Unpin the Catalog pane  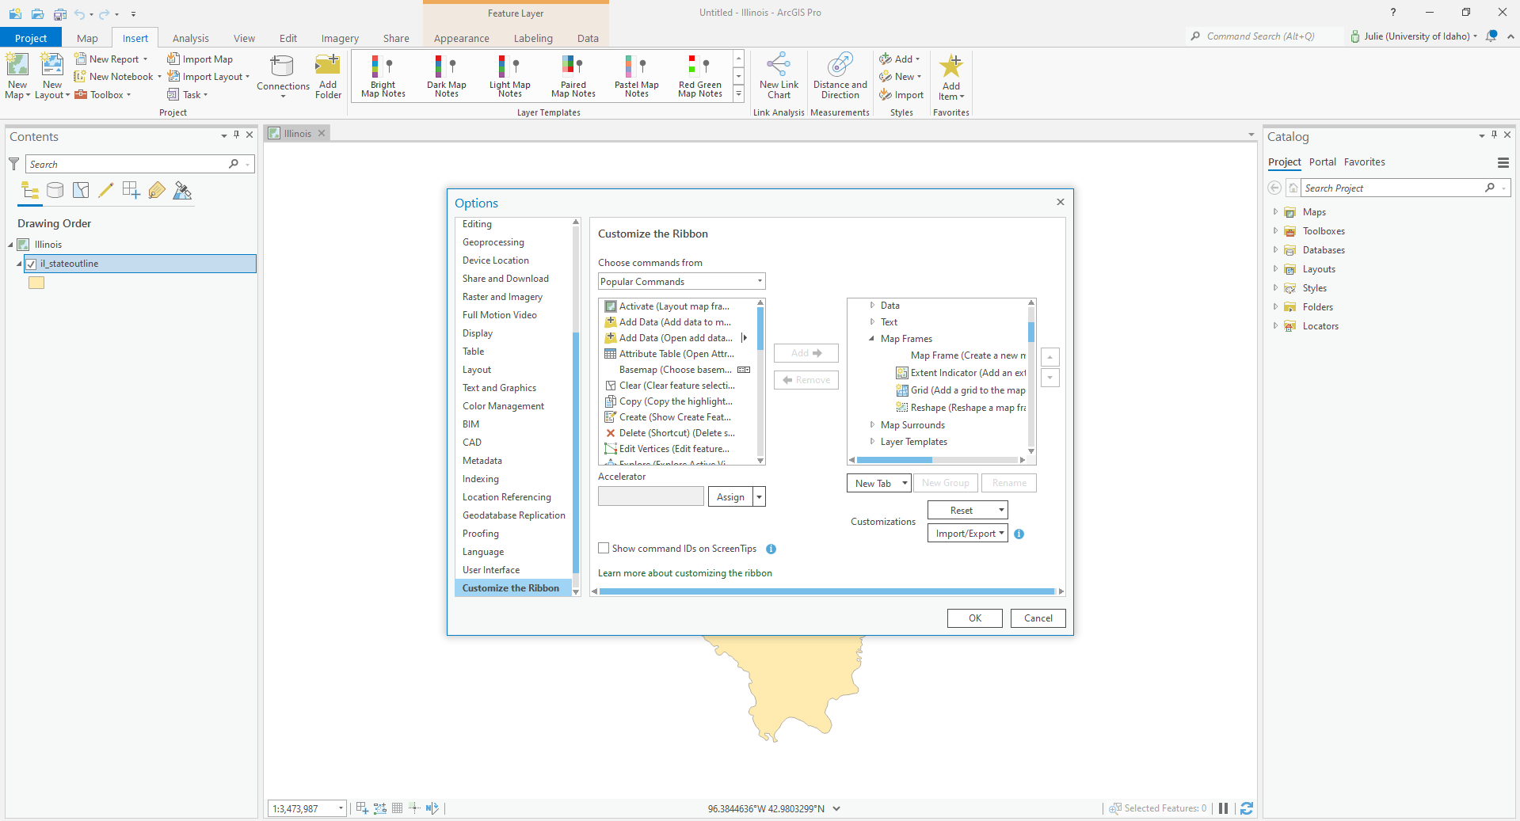pyautogui.click(x=1494, y=135)
